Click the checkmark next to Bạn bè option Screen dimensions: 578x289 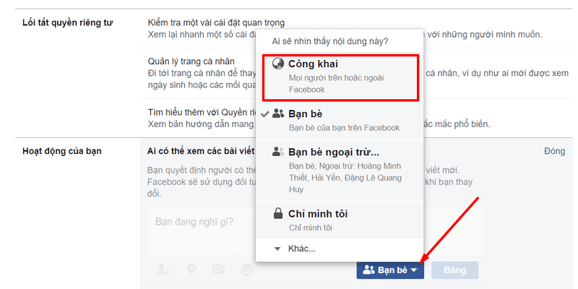click(265, 114)
